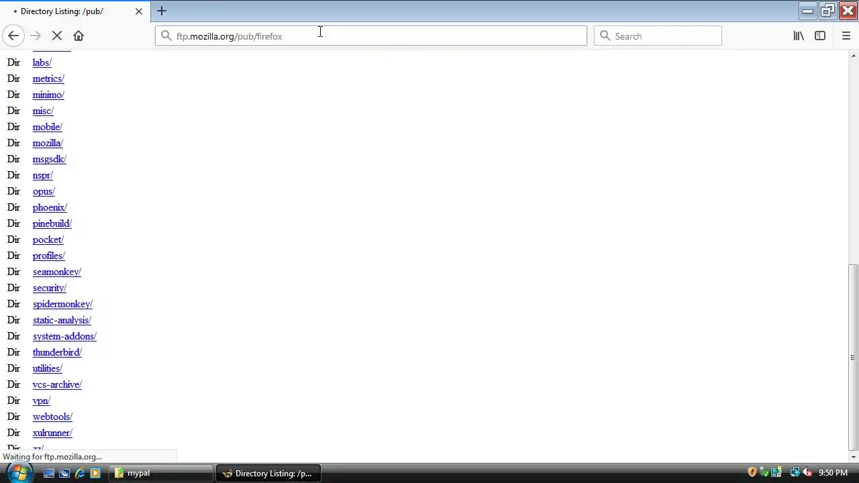Click the muted volume tray icon
Screen dimensions: 859x483
click(807, 472)
